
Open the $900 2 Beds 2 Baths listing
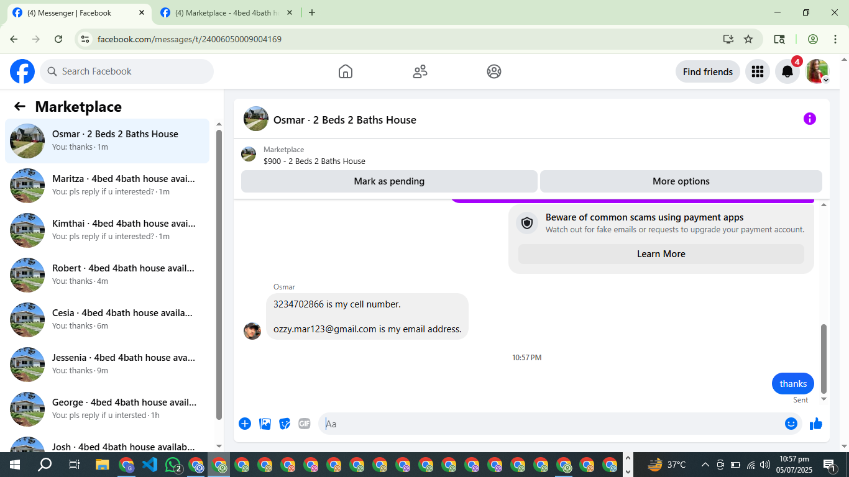314,161
